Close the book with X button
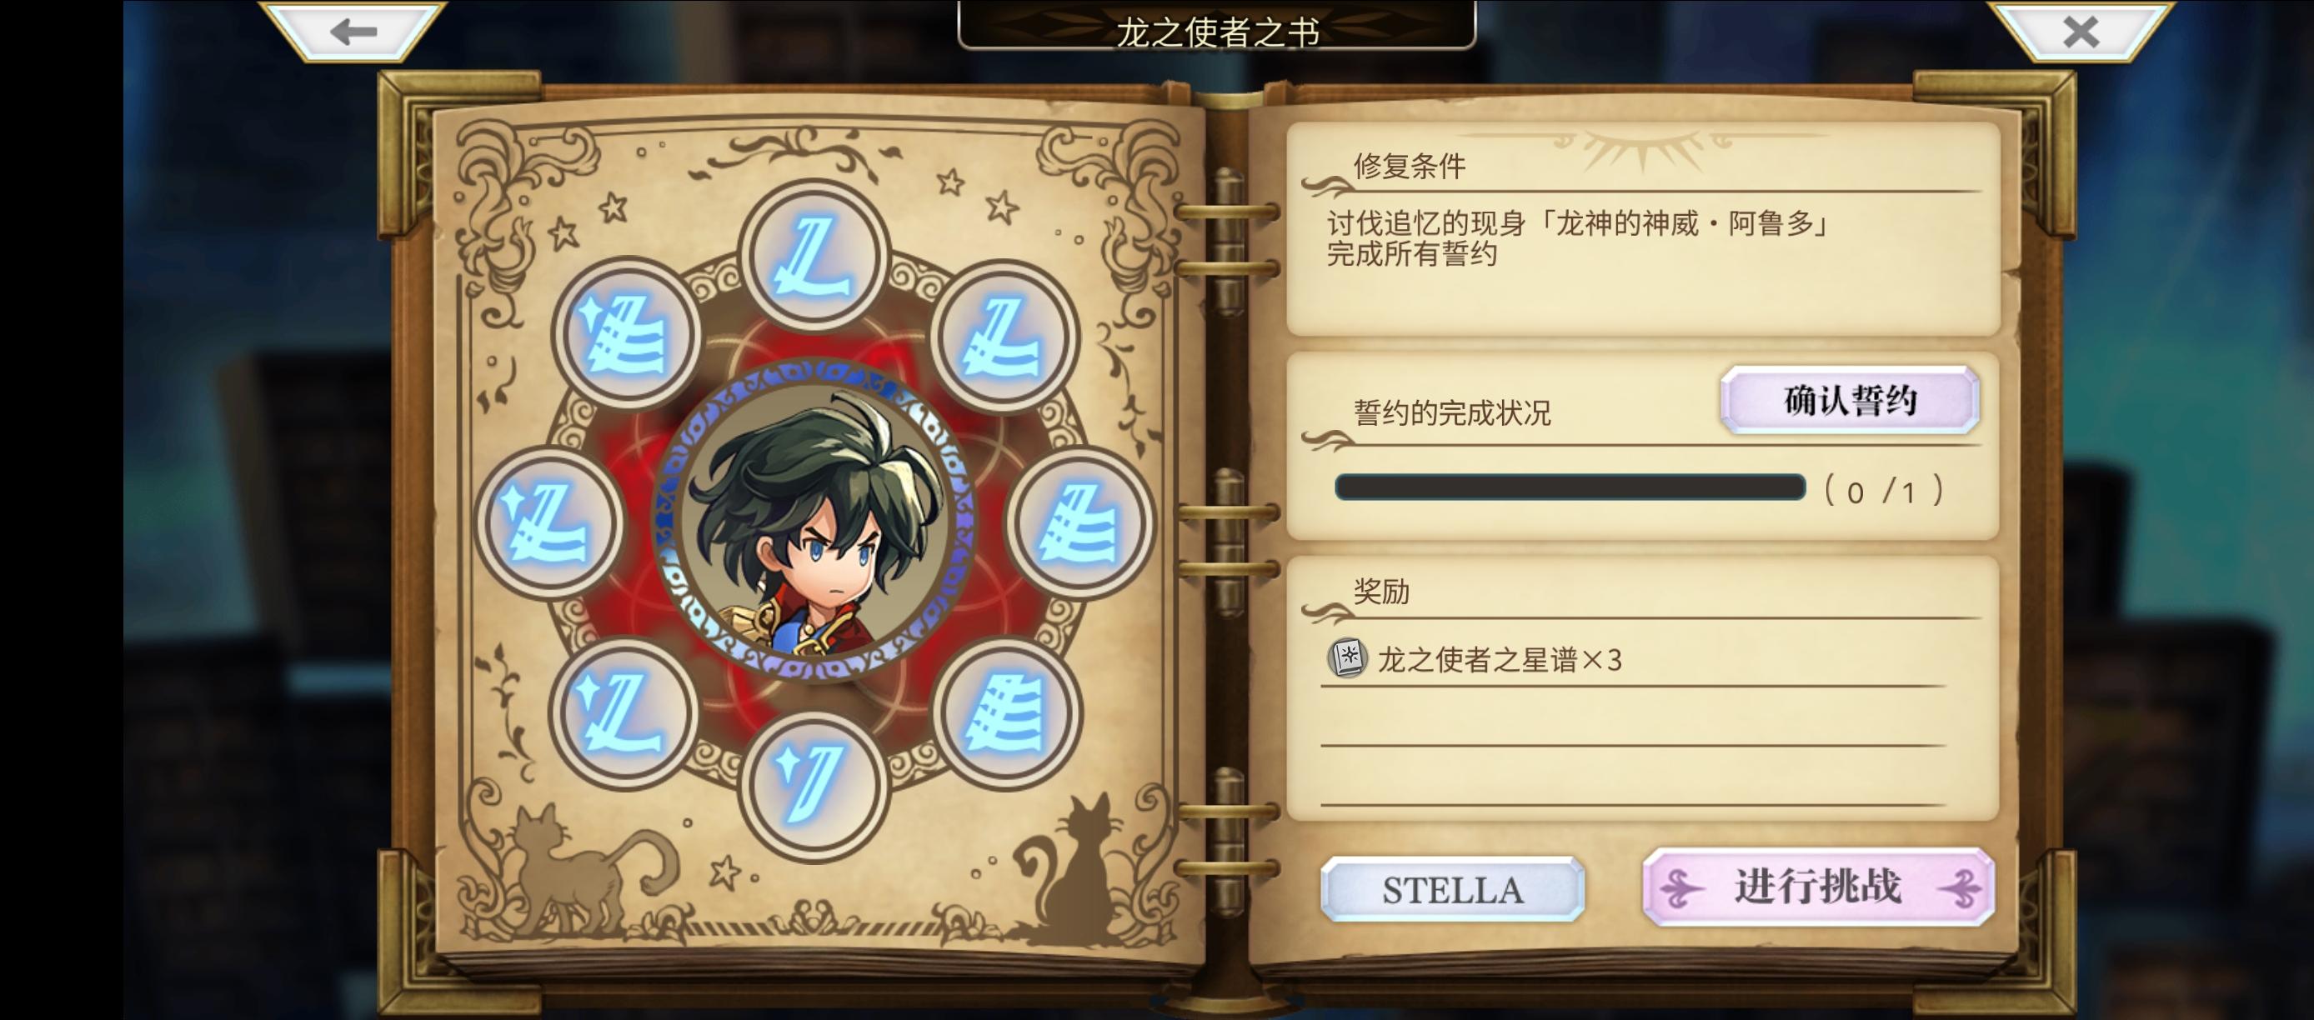 pos(2081,32)
